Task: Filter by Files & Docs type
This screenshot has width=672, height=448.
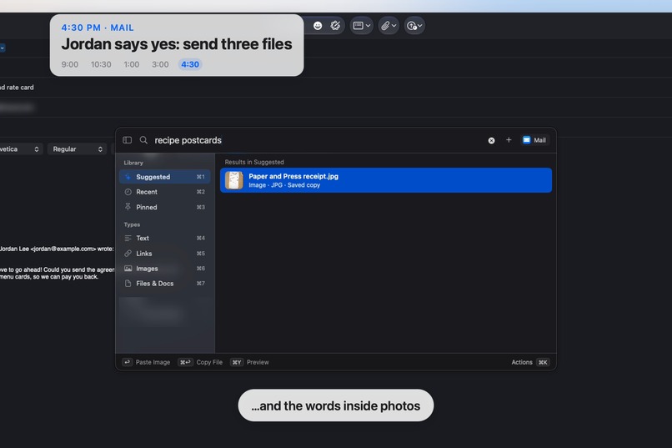Action: (164, 284)
